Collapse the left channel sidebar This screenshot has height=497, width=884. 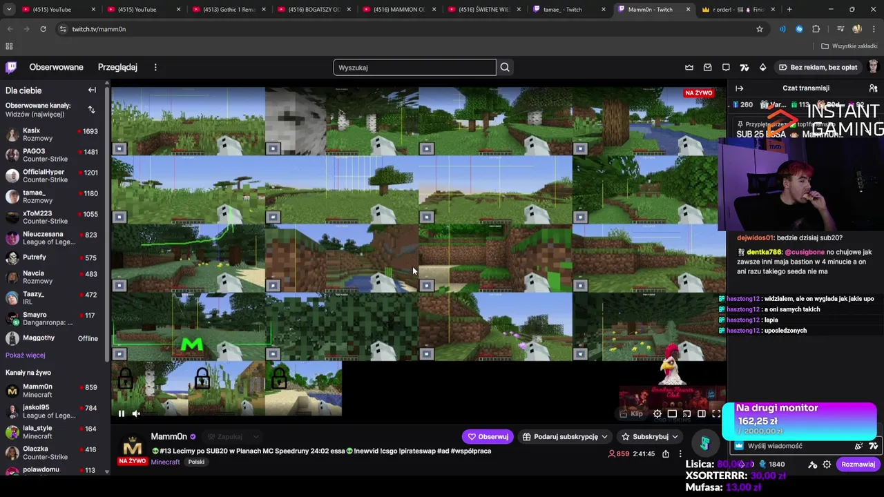92,90
